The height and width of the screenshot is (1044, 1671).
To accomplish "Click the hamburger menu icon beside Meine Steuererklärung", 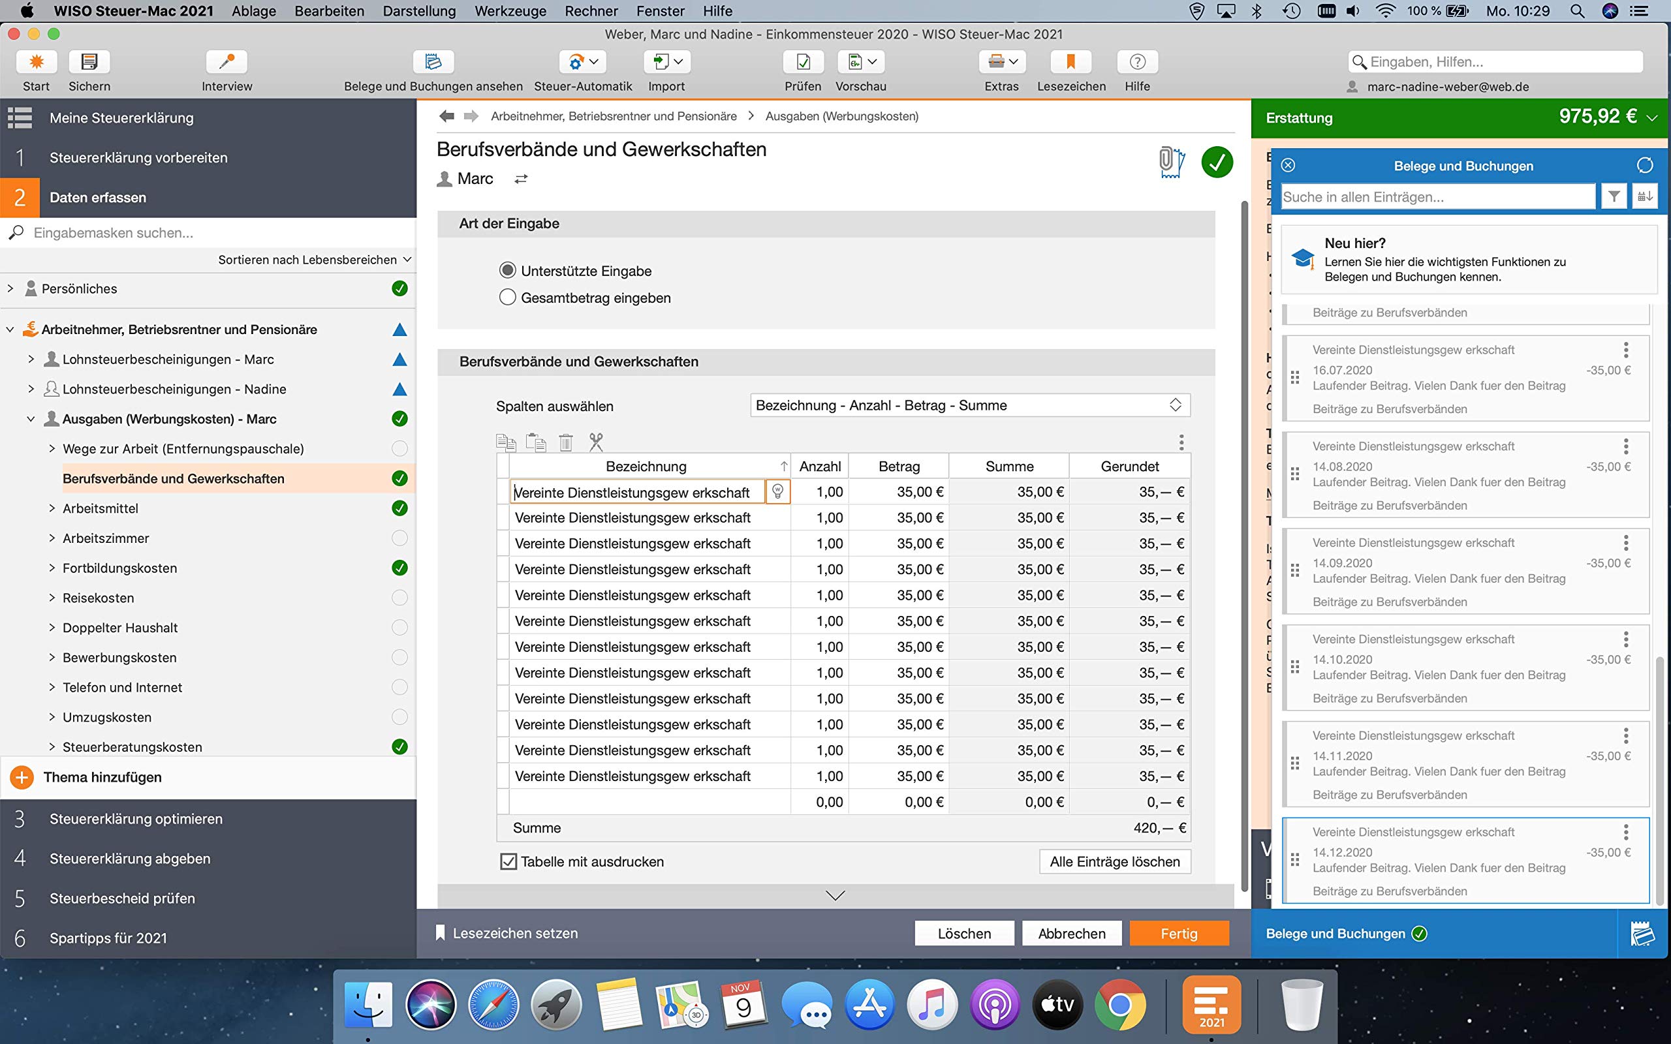I will (x=20, y=118).
